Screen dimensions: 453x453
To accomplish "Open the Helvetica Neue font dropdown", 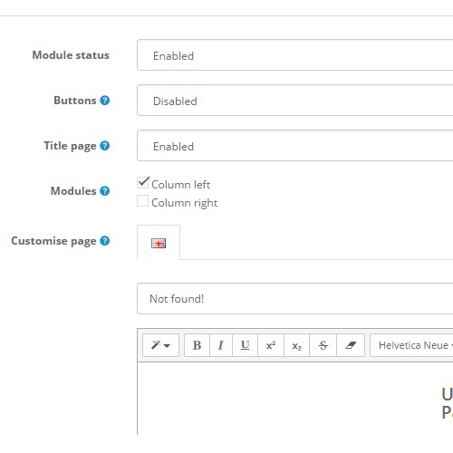I will 412,345.
